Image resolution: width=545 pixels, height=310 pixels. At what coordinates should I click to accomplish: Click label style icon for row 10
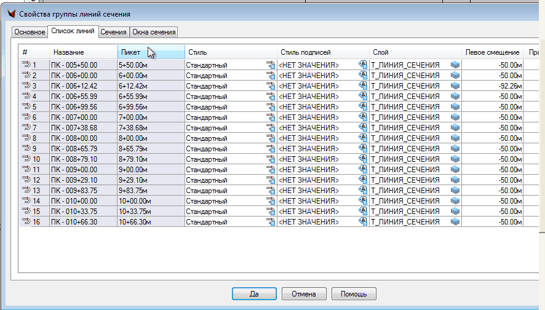pos(363,159)
